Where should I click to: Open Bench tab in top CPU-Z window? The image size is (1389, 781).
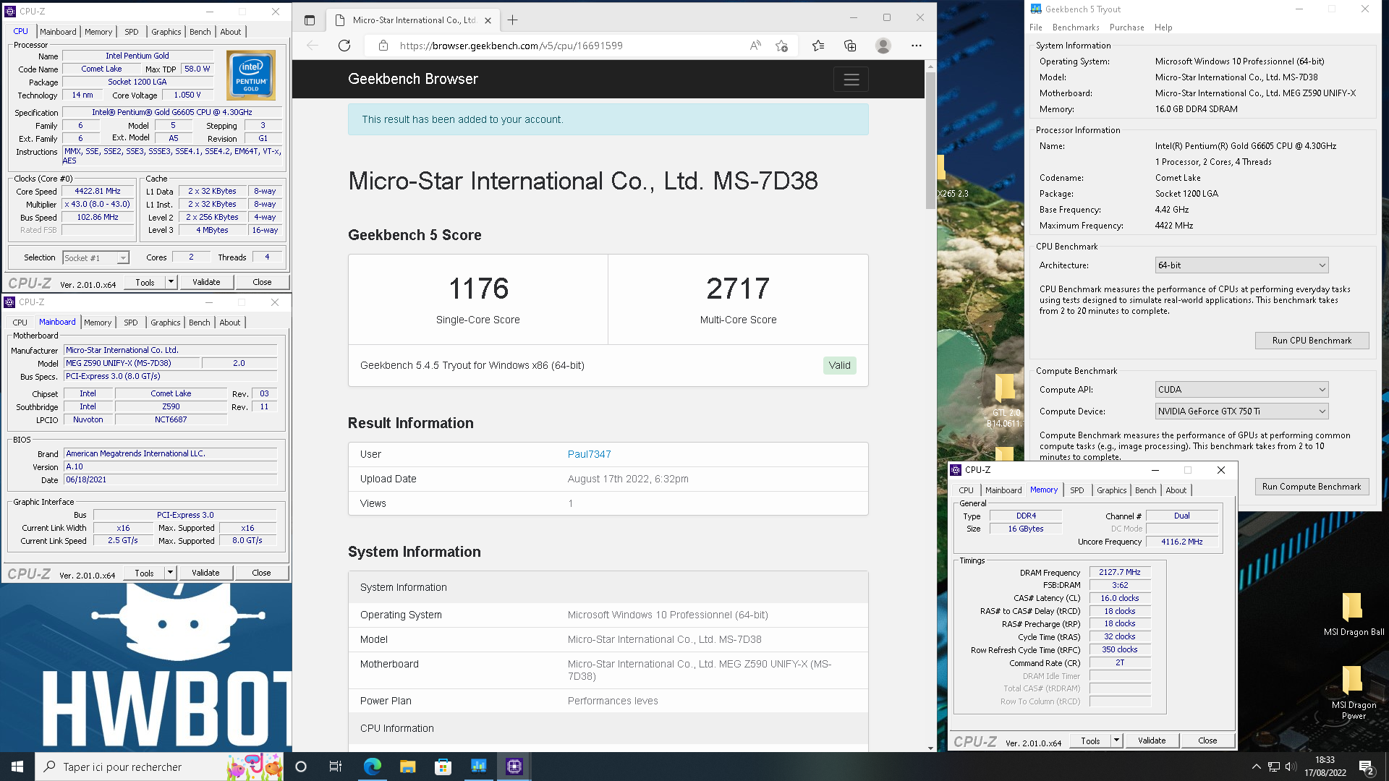coord(200,32)
